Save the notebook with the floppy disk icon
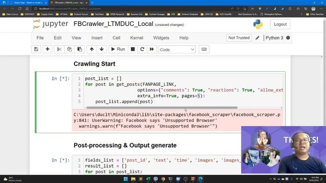326x183 pixels. pos(36,49)
